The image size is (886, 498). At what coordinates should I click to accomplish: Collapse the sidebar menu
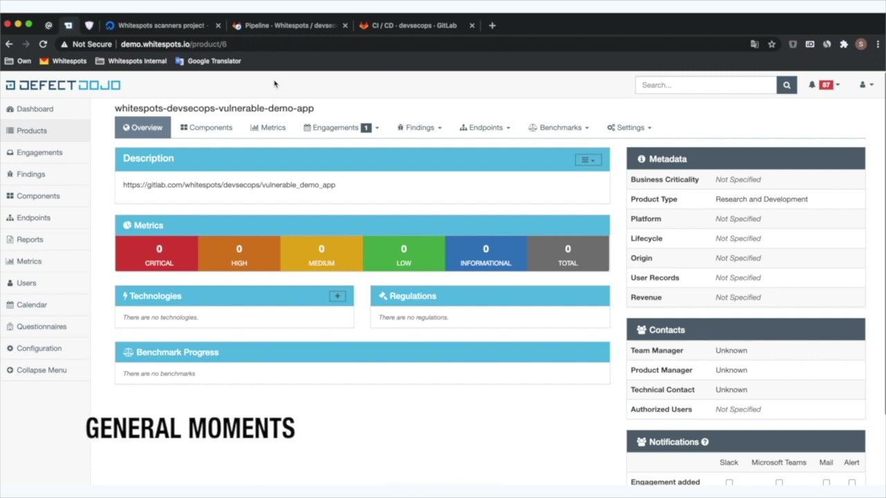pos(42,370)
